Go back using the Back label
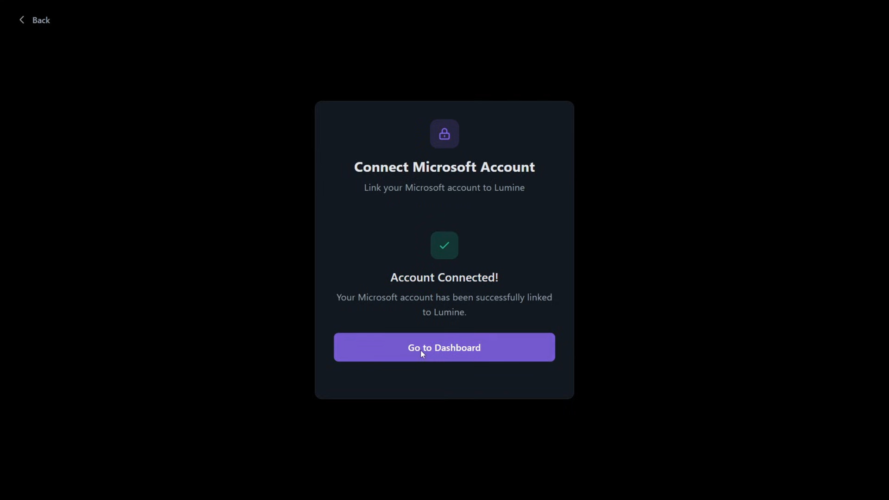Image resolution: width=889 pixels, height=500 pixels. point(41,20)
